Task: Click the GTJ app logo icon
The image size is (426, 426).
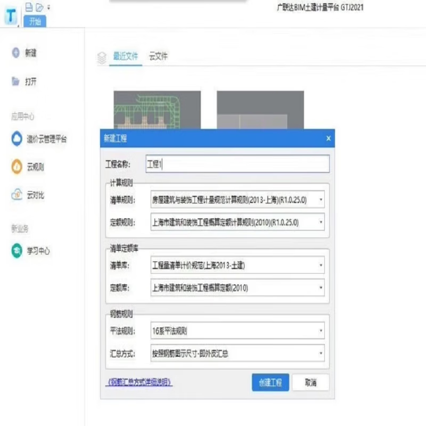Action: point(11,16)
